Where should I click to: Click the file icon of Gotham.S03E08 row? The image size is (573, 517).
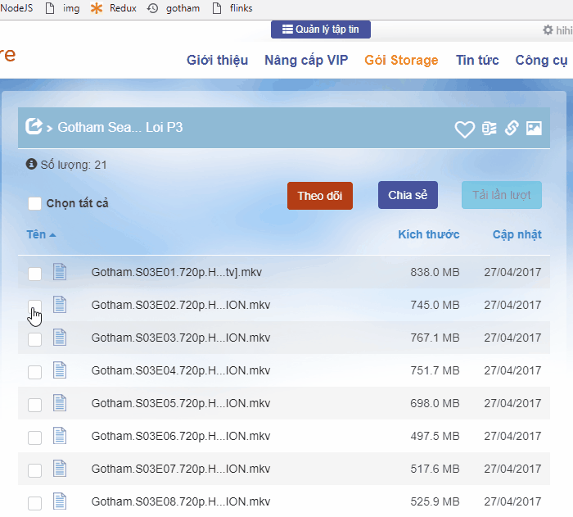pyautogui.click(x=60, y=501)
